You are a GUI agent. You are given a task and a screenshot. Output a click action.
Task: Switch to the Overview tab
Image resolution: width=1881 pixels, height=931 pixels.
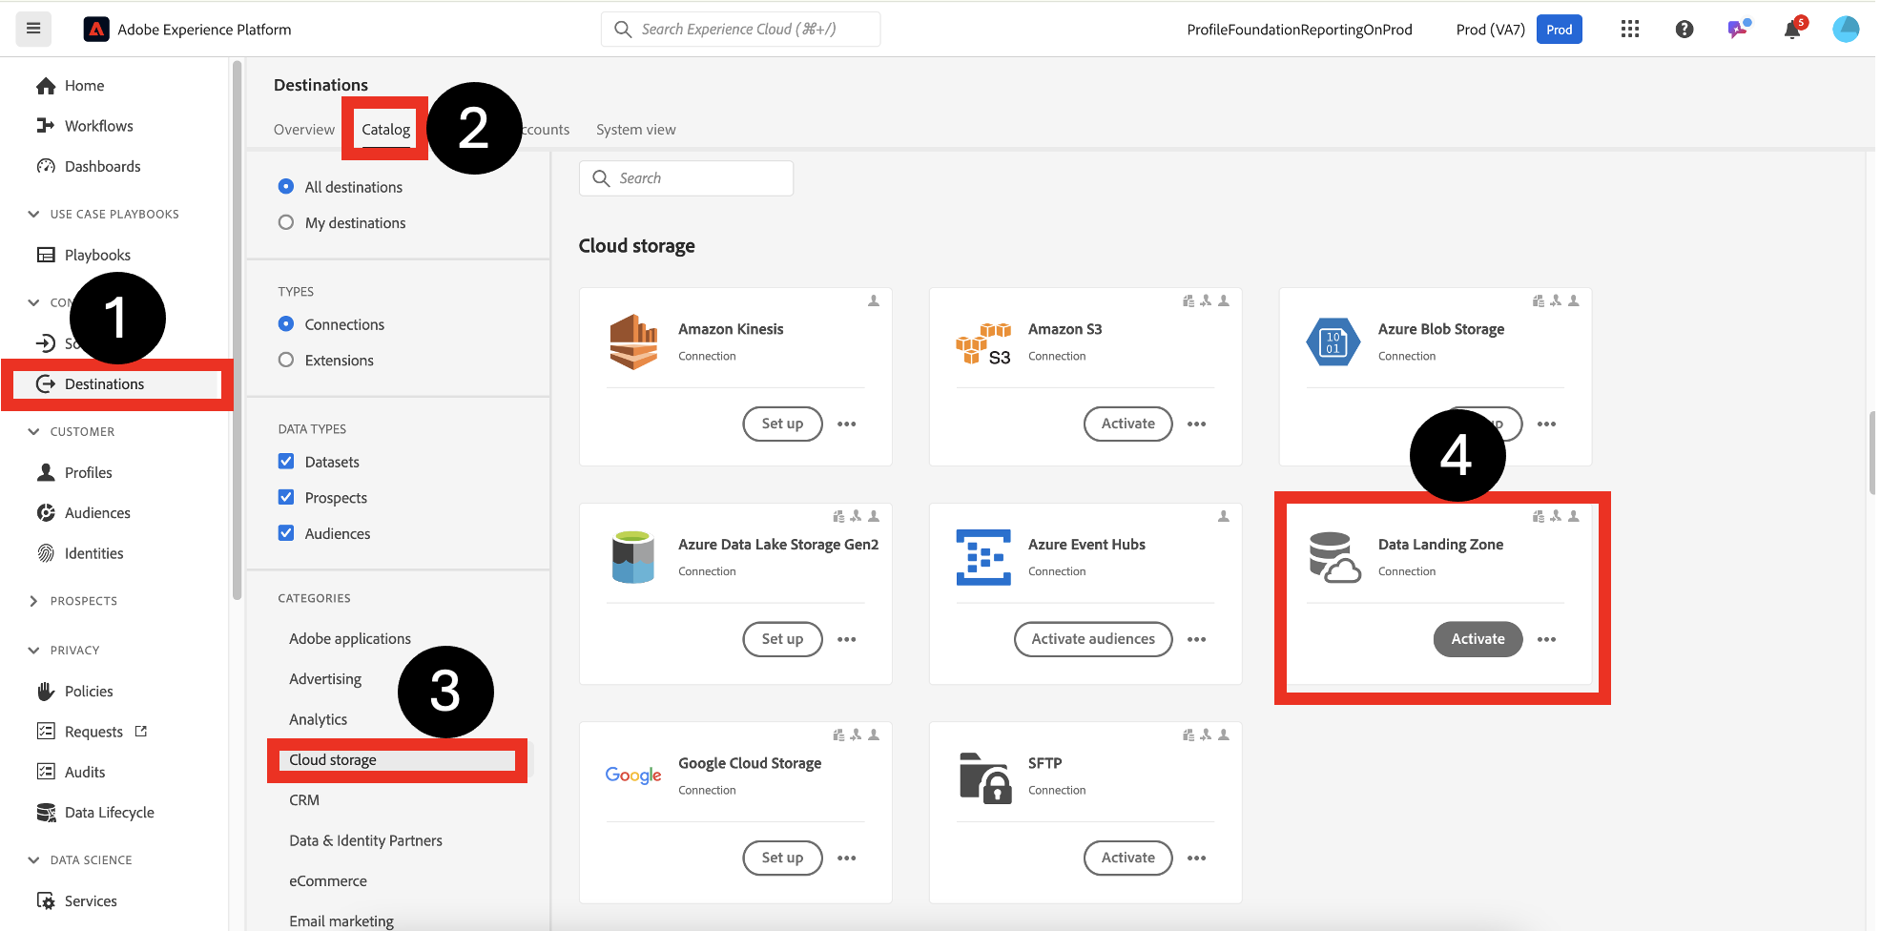coord(303,130)
